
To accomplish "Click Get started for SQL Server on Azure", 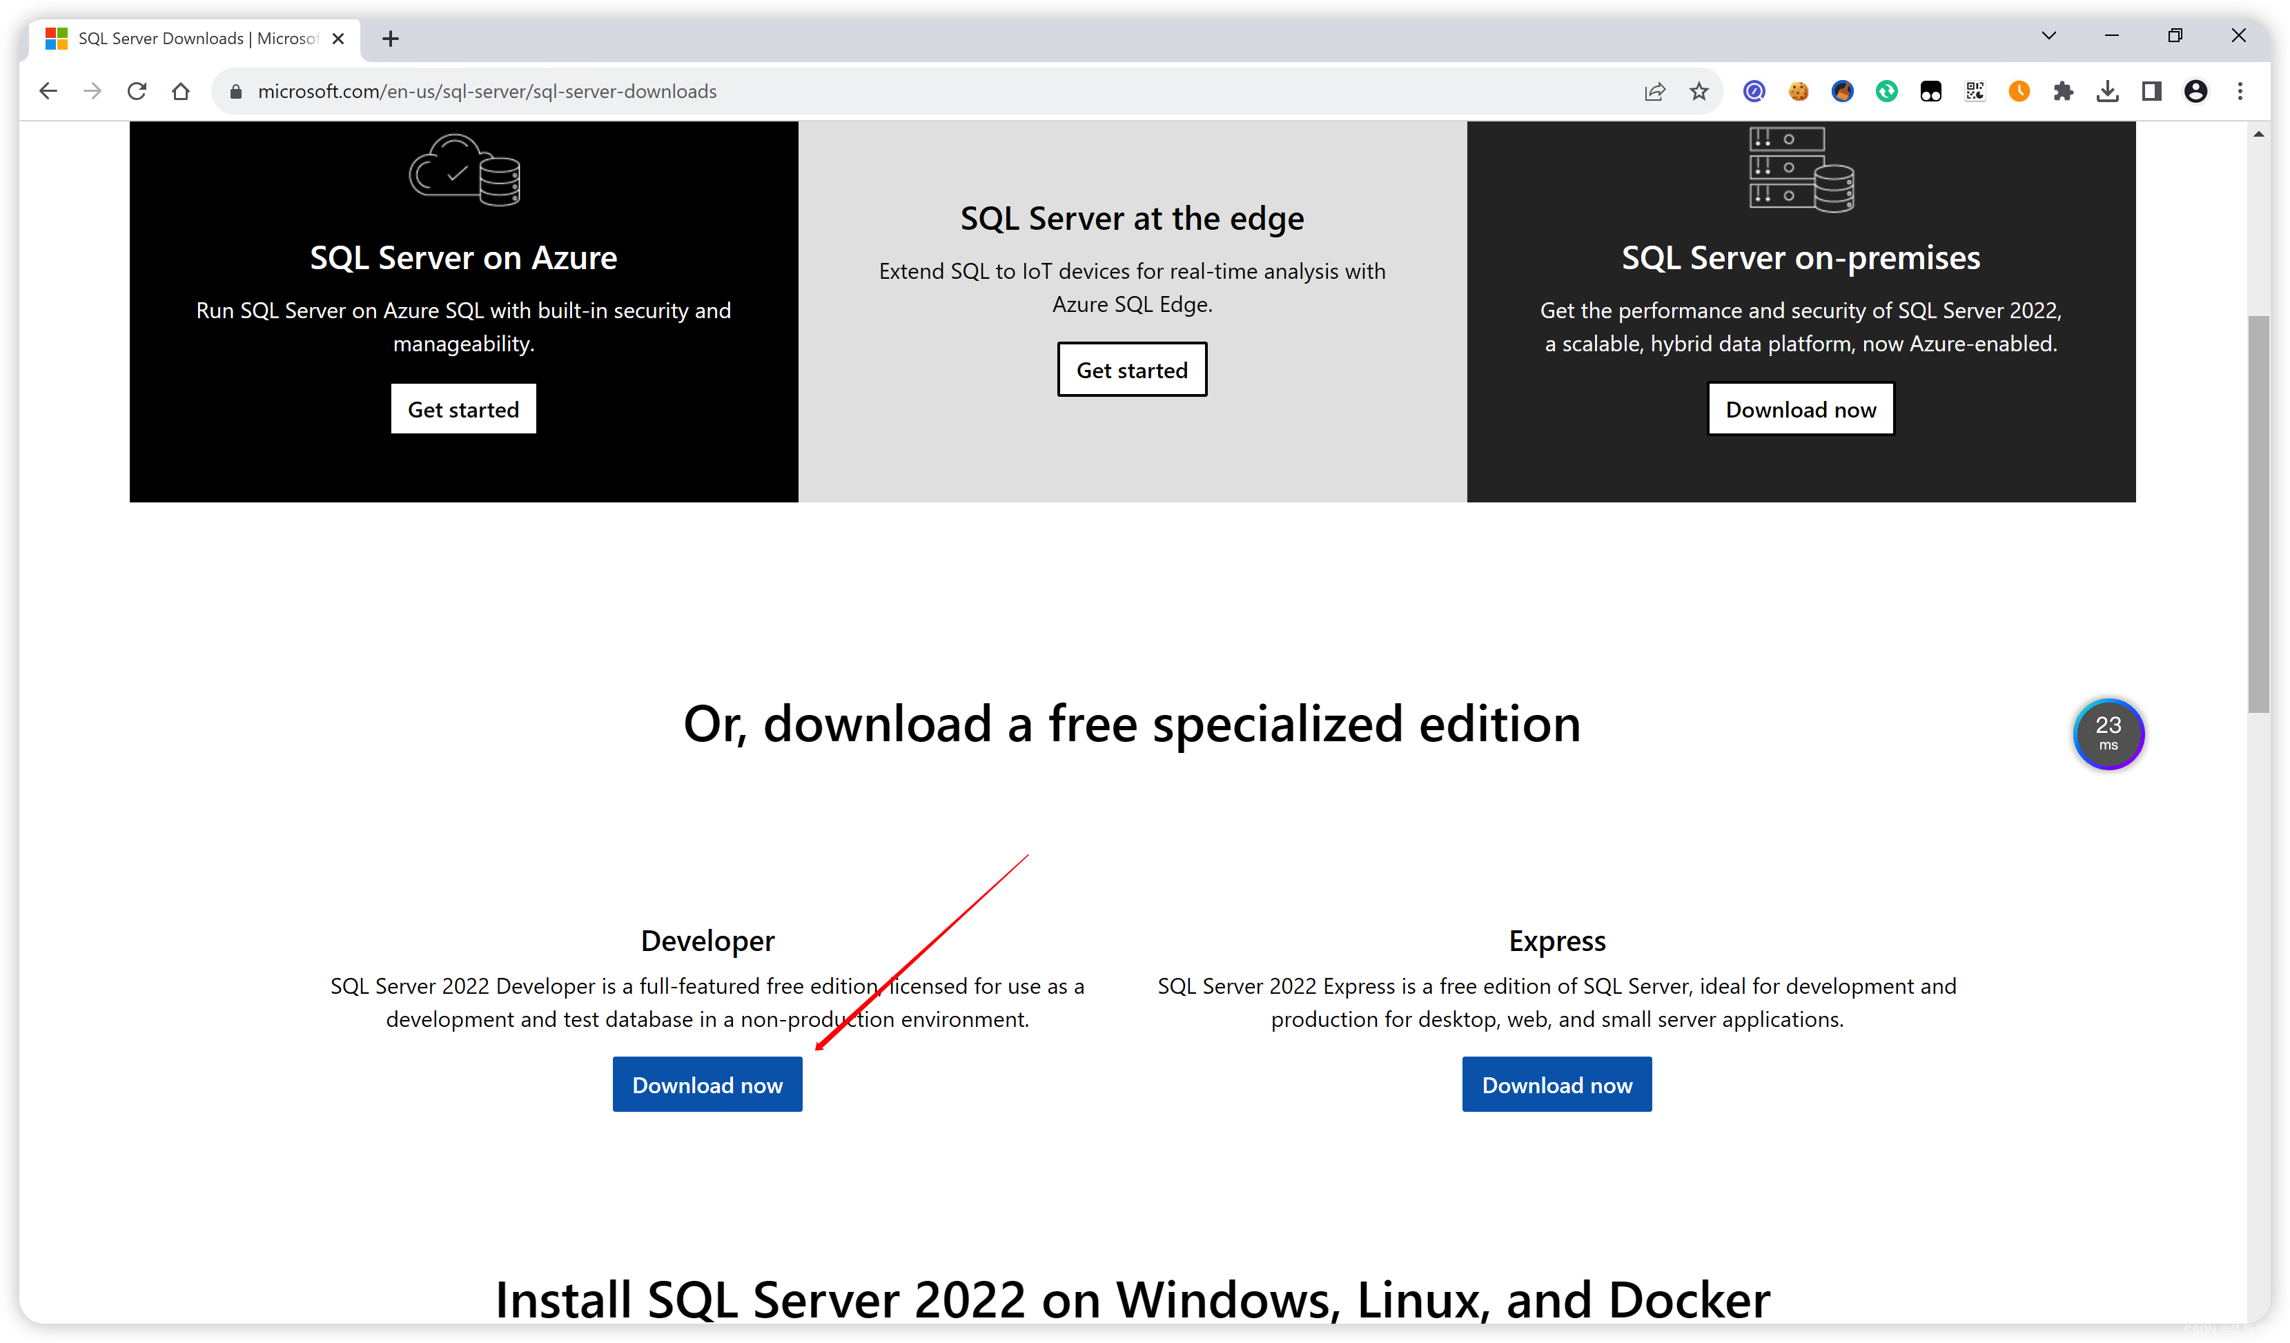I will [464, 409].
